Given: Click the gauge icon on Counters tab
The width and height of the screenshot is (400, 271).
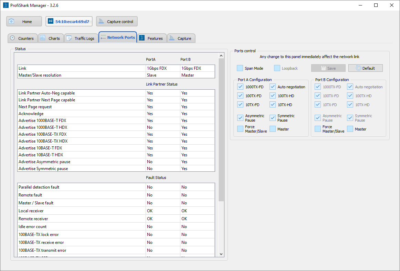Looking at the screenshot, I should 12,38.
